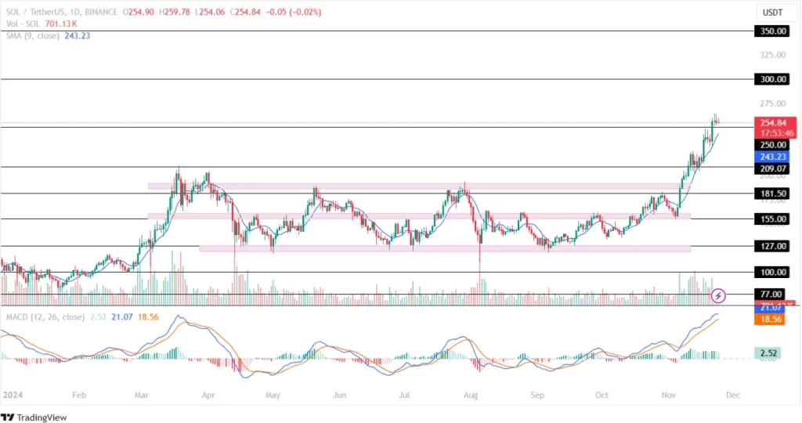Click the purple lightning bolt event icon
Screen dimensions: 802x423
point(718,295)
